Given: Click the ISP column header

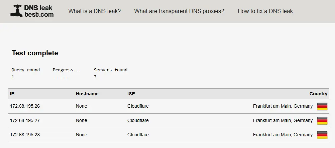Looking at the screenshot, I should [x=131, y=94].
